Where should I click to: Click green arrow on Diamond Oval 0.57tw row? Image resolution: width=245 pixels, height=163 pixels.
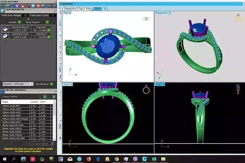[x=49, y=37]
